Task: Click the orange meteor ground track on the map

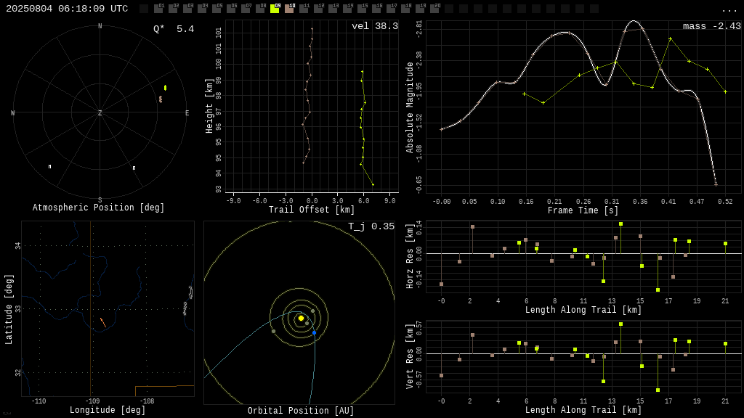Action: 102,322
